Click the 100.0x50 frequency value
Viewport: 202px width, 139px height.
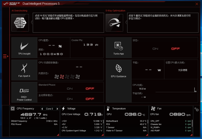point(51,54)
